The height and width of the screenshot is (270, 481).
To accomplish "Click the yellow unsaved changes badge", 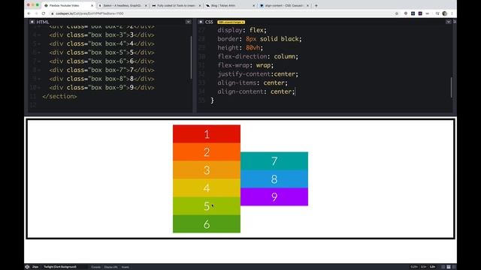I will (231, 22).
